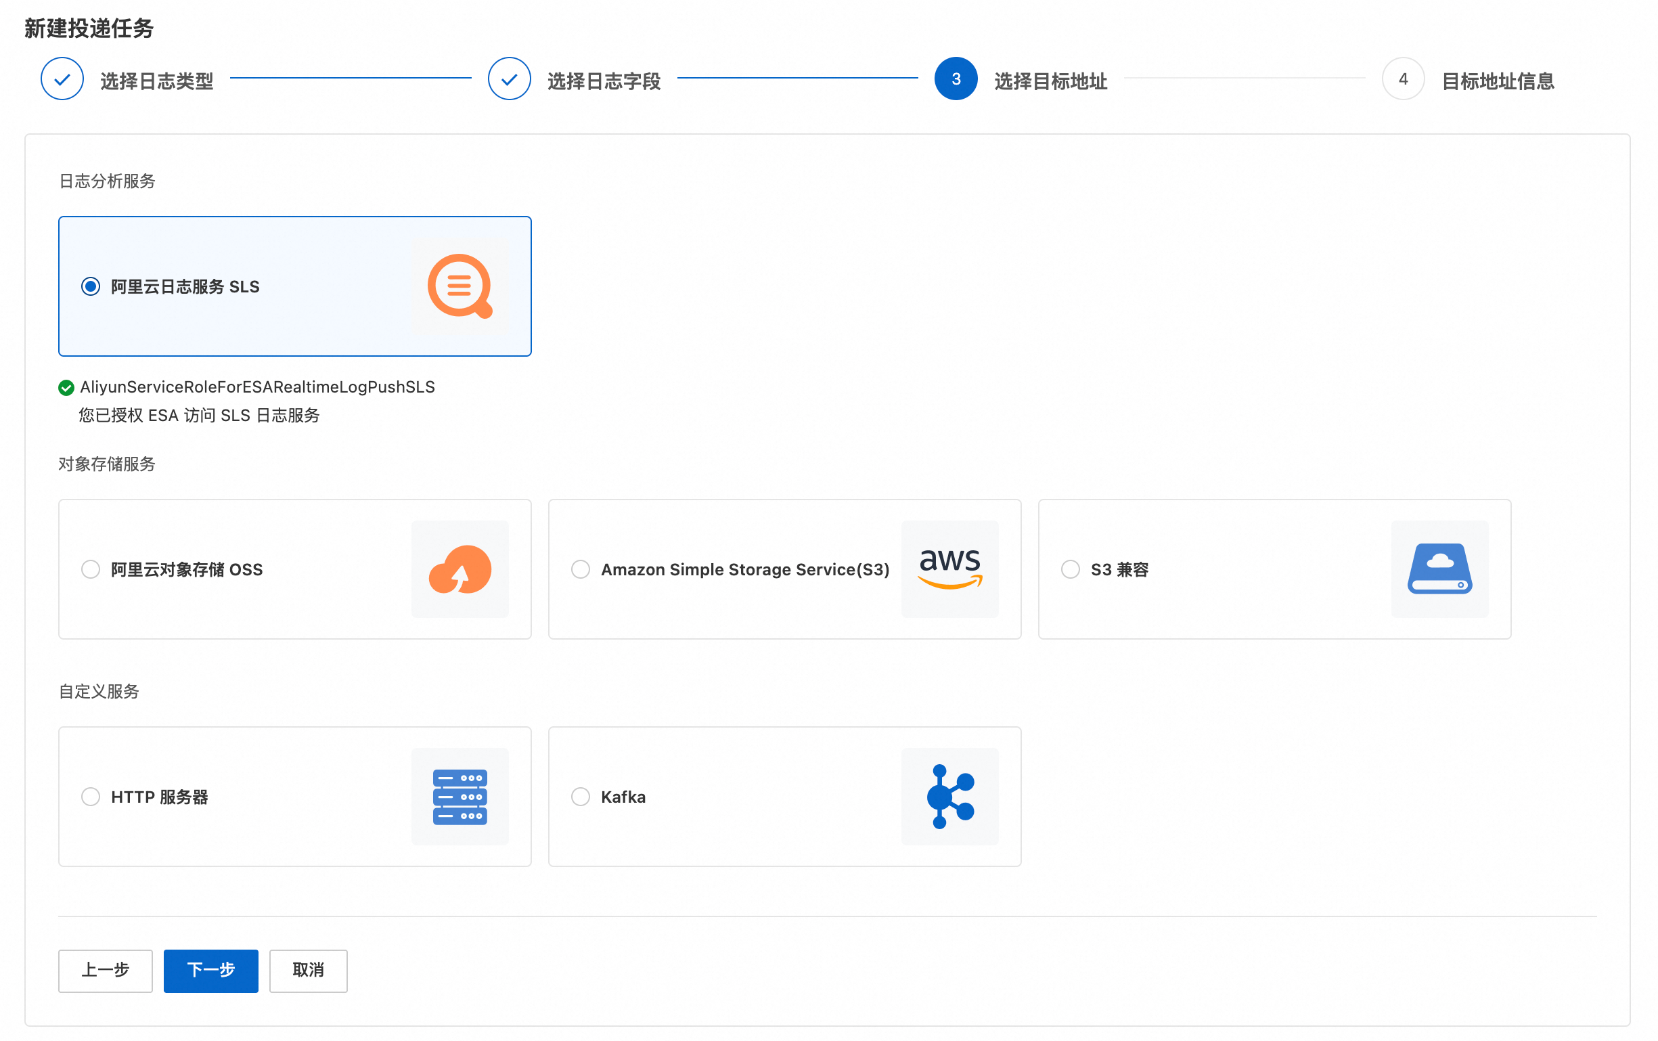Click the AWS logo icon
Screen dimensions: 1658x1041
point(949,569)
